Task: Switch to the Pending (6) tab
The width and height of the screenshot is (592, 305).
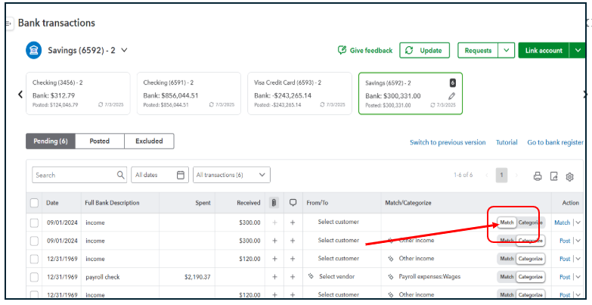Action: point(51,141)
